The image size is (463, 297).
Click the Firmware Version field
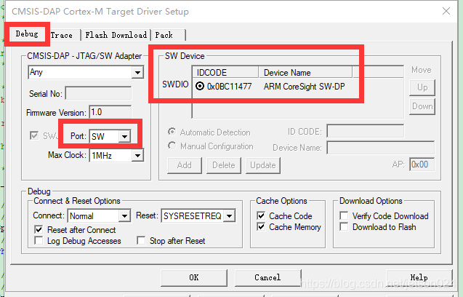pyautogui.click(x=110, y=112)
